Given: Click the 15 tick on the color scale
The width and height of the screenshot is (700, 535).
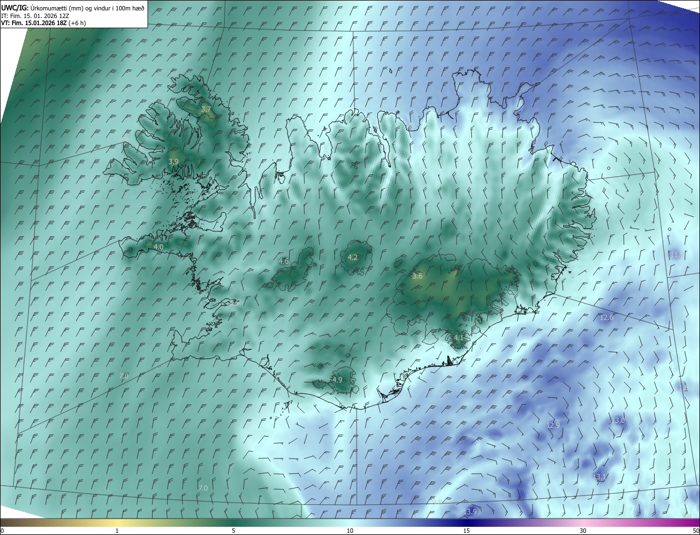Looking at the screenshot, I should tap(466, 531).
